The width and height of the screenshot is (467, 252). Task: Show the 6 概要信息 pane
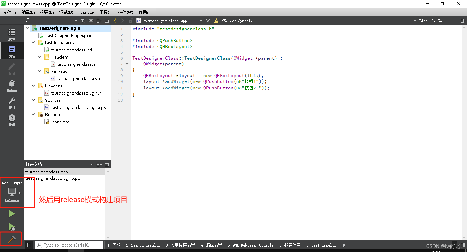290,245
